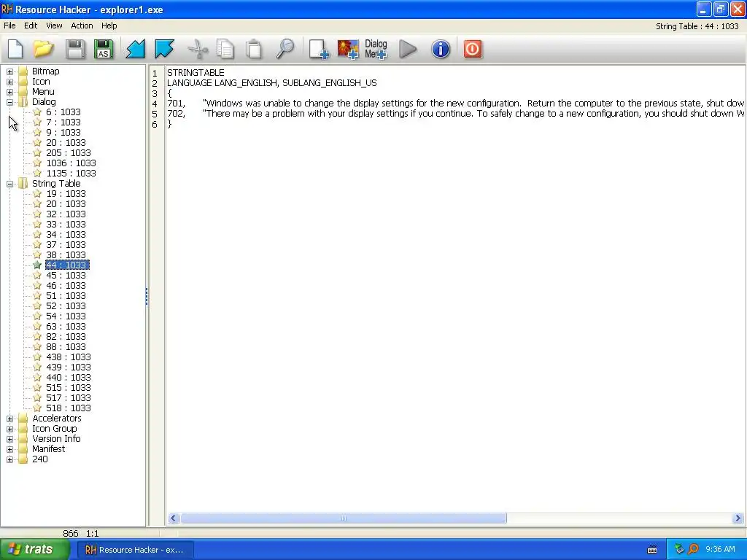Expand the 240 folder
Image resolution: width=747 pixels, height=560 pixels.
pos(9,459)
